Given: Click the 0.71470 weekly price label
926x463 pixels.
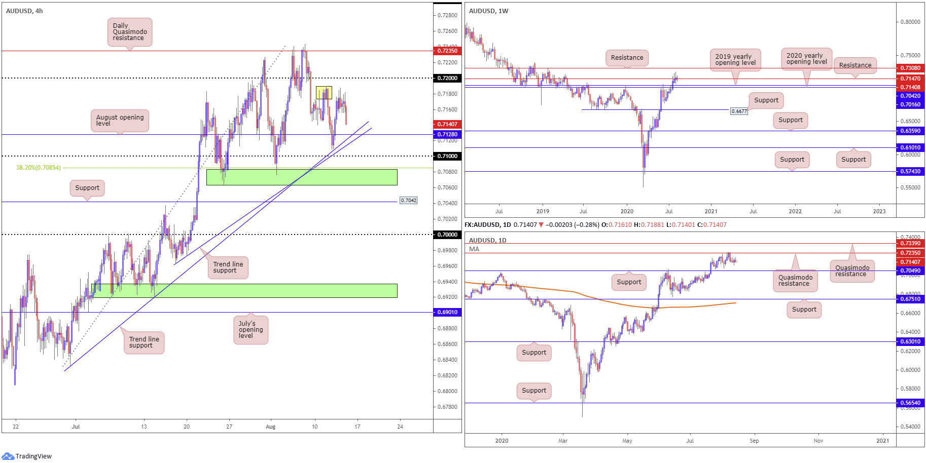Looking at the screenshot, I should click(x=910, y=79).
